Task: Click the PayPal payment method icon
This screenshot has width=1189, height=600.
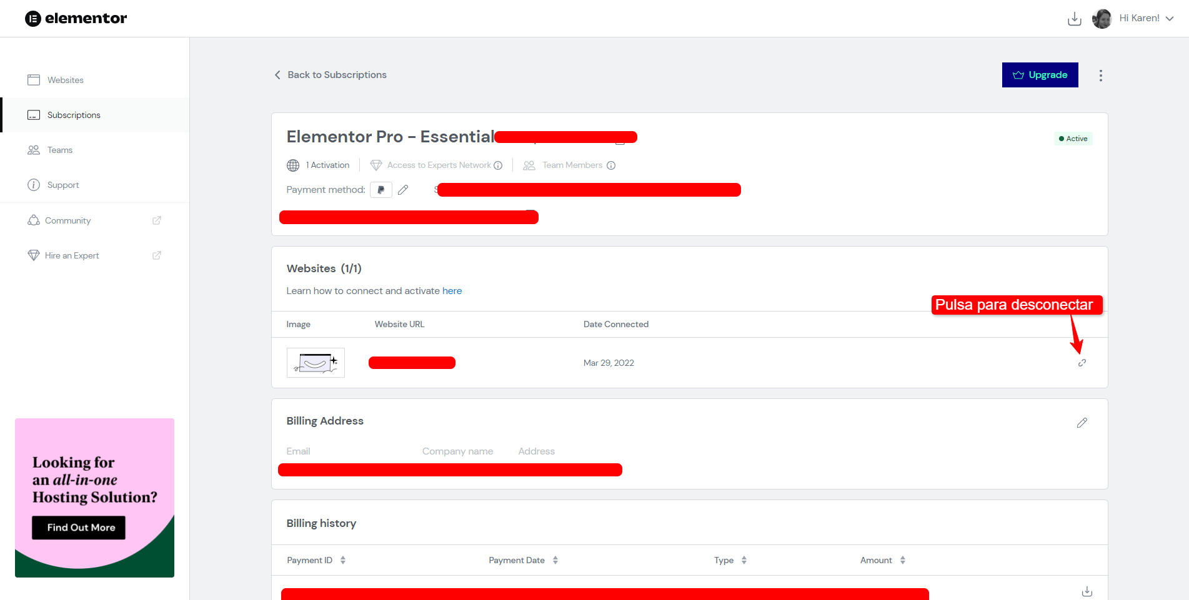Action: (381, 190)
